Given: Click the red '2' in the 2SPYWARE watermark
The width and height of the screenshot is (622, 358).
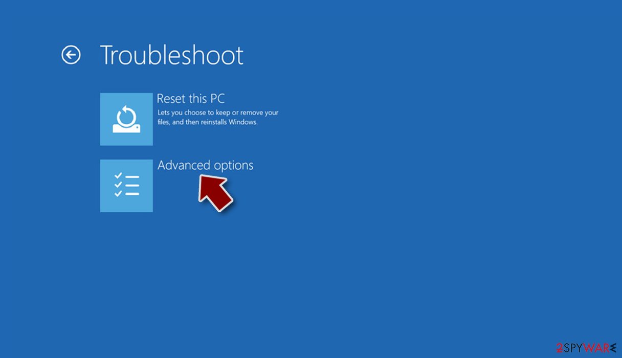Looking at the screenshot, I should click(x=559, y=348).
